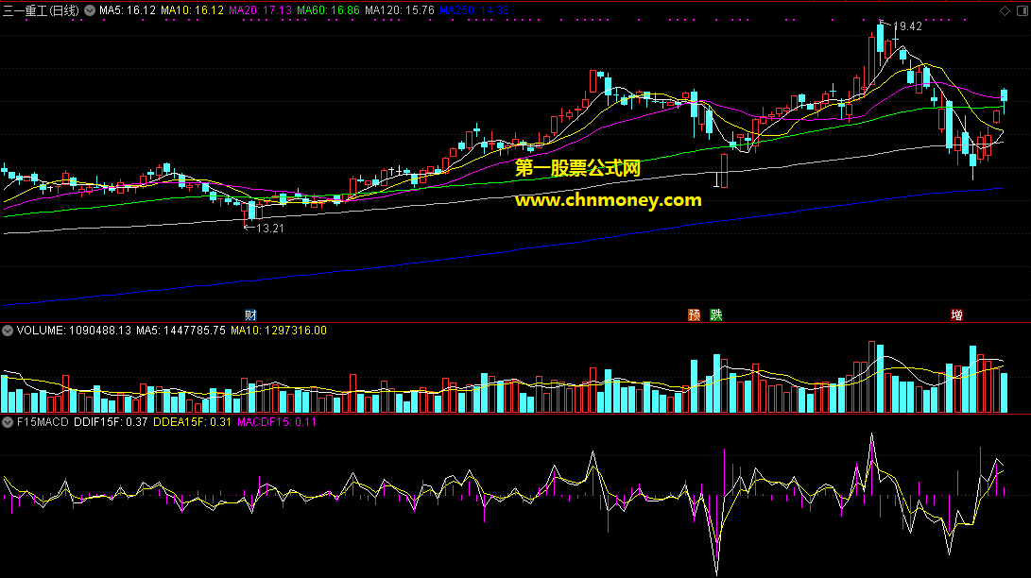Select the MA5: 16.12 price average label
The width and height of the screenshot is (1031, 578).
coord(128,10)
